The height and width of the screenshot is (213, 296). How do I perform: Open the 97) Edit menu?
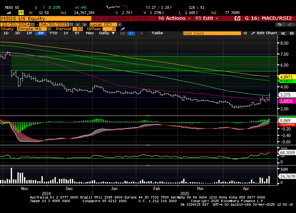pyautogui.click(x=207, y=19)
